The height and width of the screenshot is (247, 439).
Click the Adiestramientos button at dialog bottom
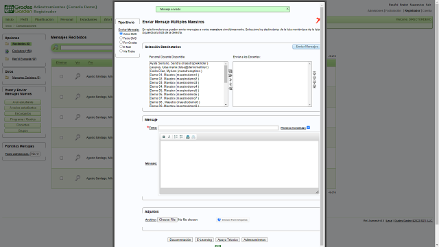tap(254, 239)
